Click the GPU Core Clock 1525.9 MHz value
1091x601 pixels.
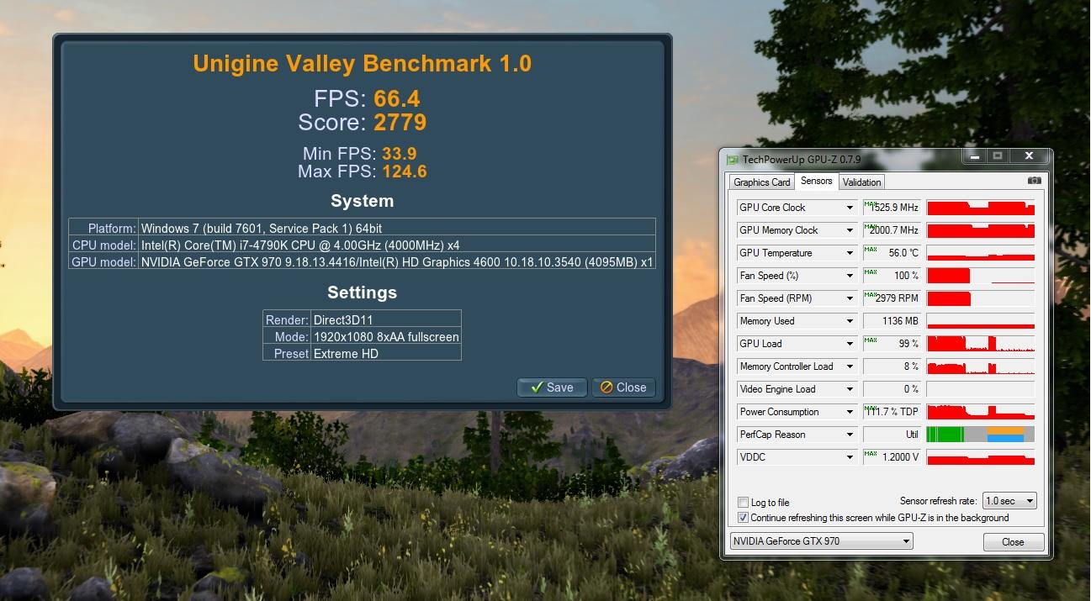point(892,208)
